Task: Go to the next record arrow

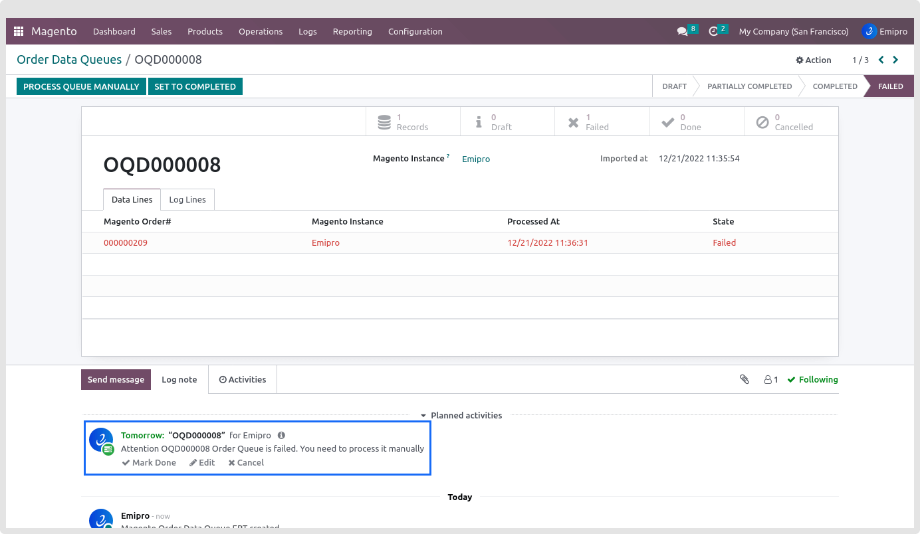Action: tap(895, 60)
